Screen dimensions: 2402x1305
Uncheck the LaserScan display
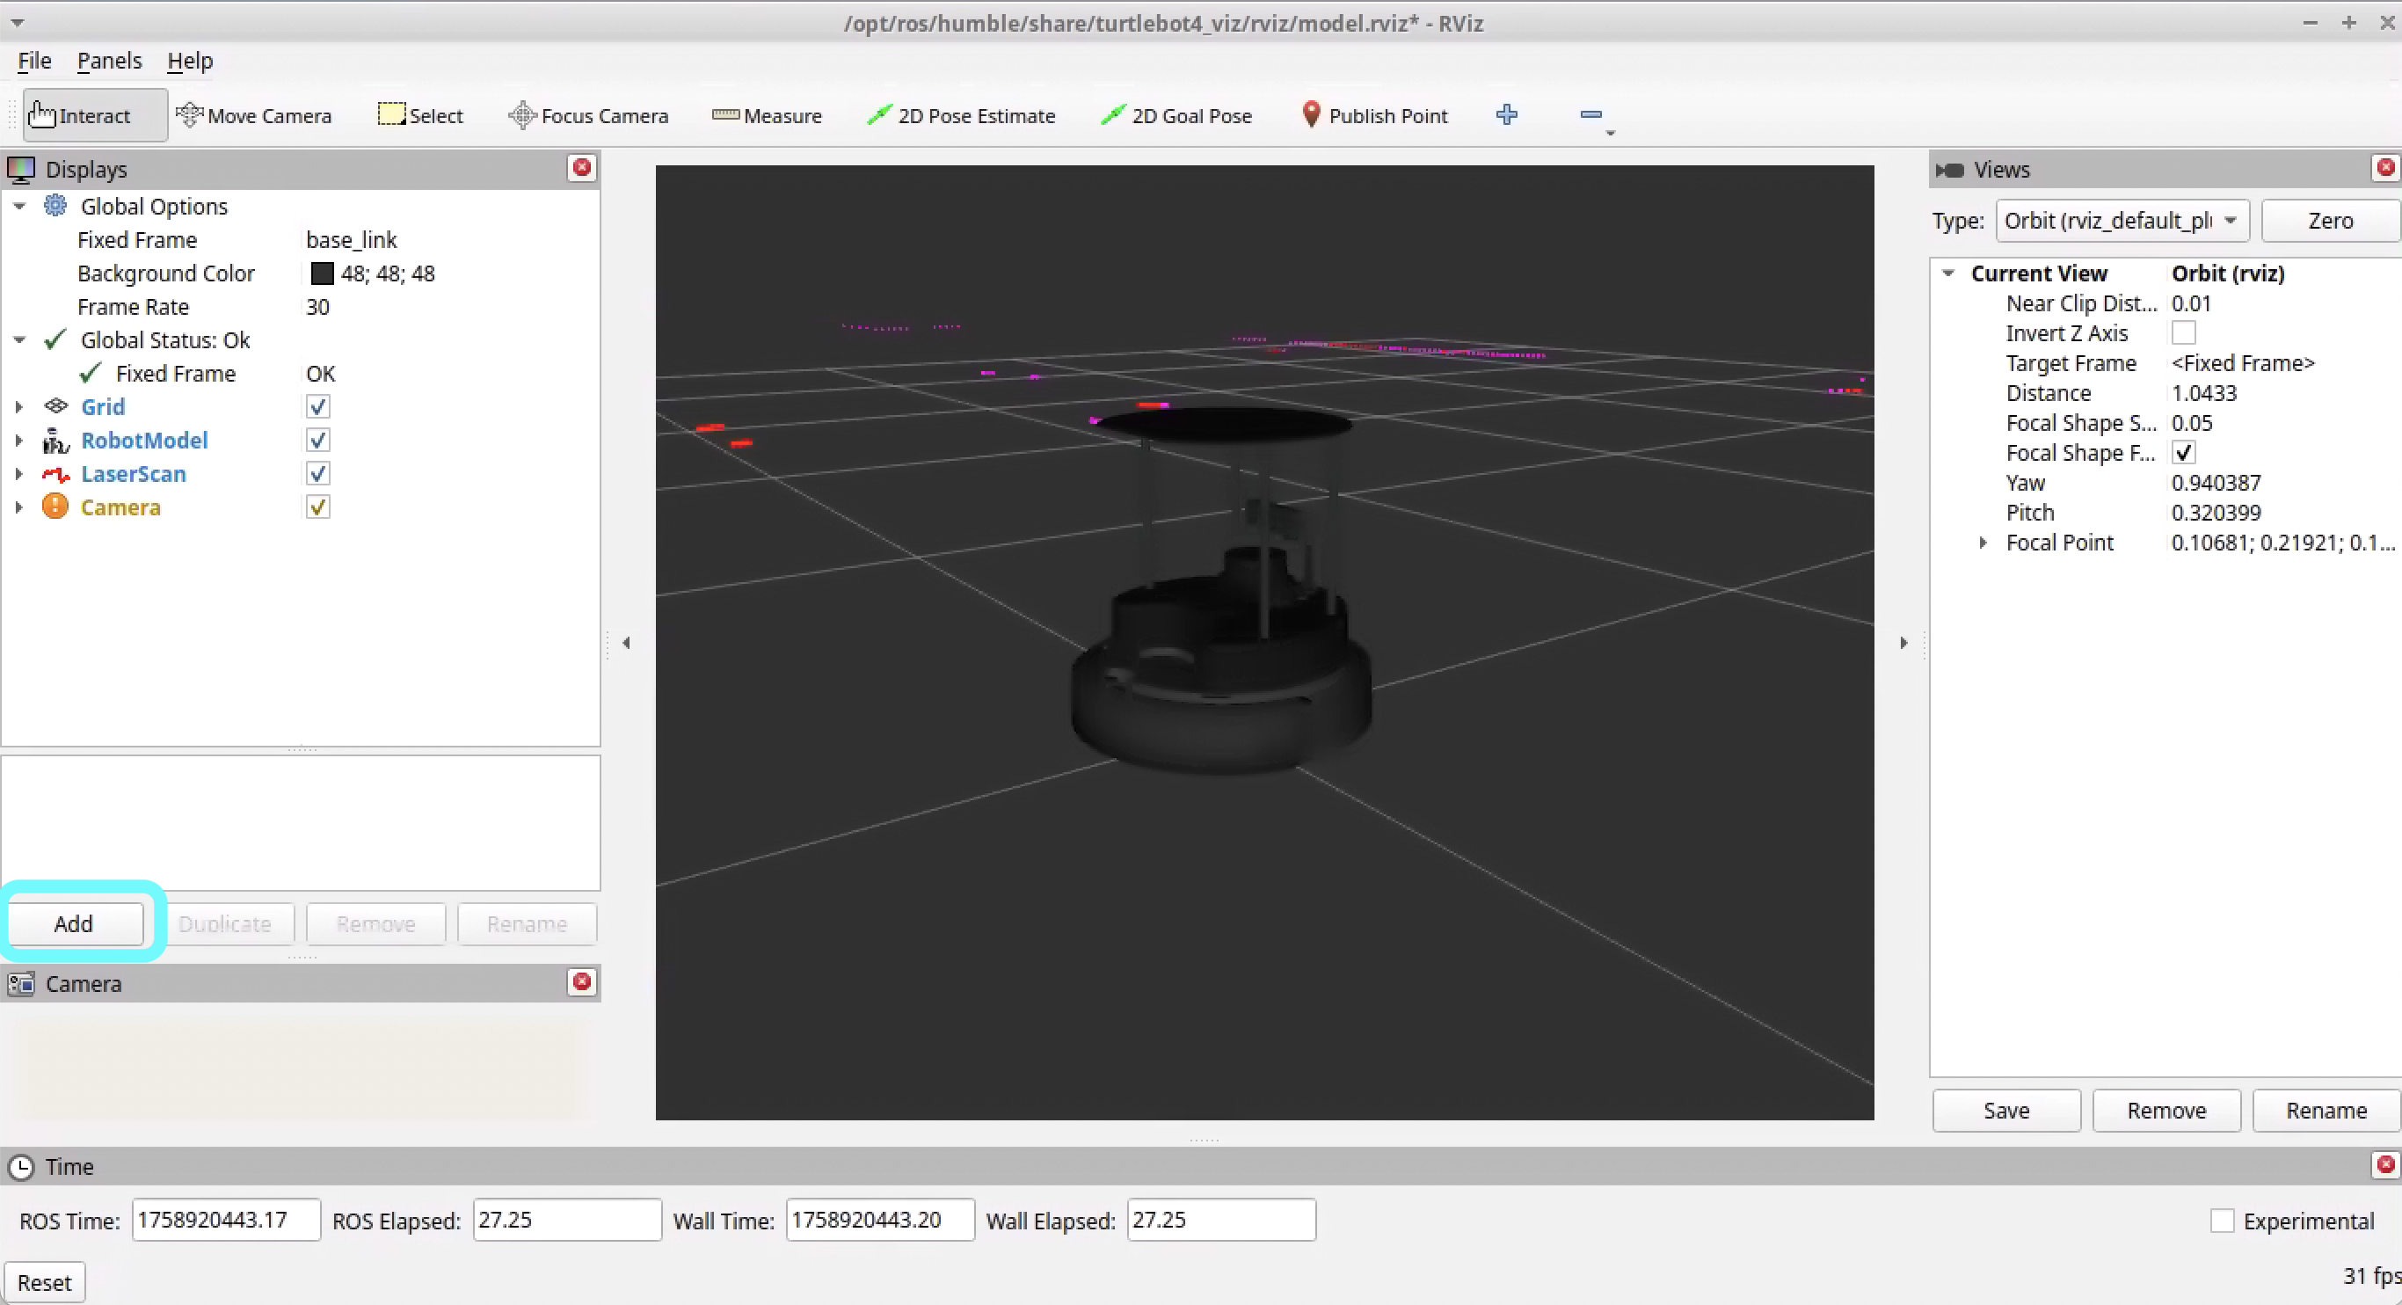point(318,474)
